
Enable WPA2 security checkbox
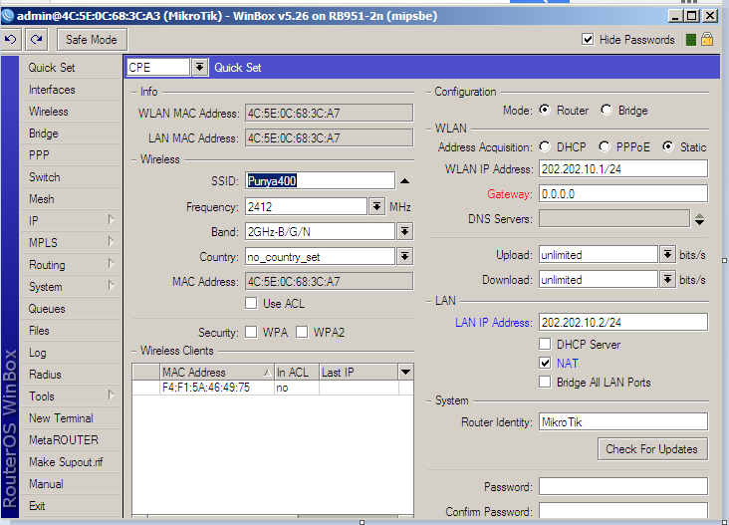302,332
